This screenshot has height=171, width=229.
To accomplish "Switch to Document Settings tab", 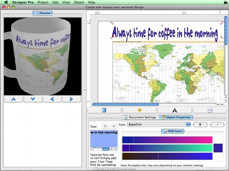I will click(141, 117).
